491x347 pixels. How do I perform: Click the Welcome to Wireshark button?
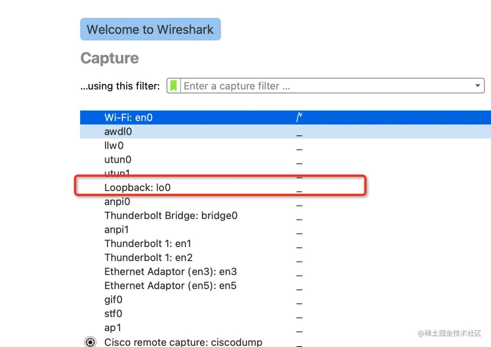coord(150,29)
